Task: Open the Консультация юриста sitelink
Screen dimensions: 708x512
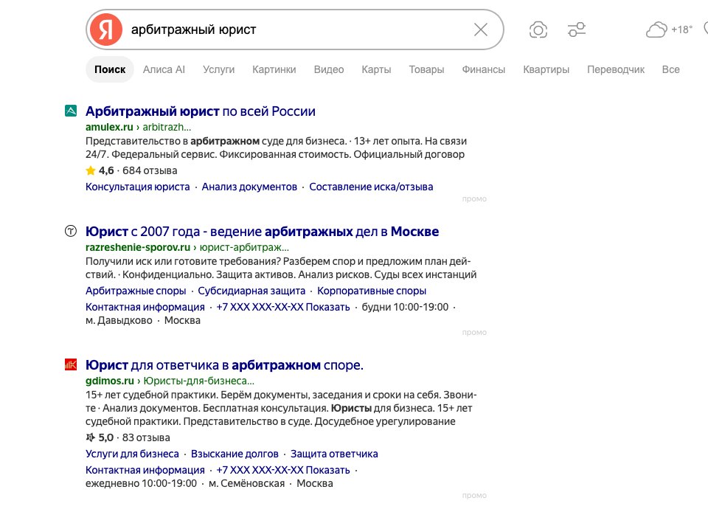Action: [138, 187]
